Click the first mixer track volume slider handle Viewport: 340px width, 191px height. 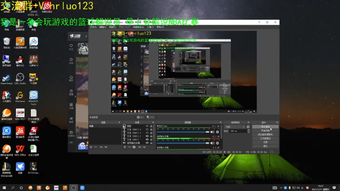click(x=208, y=132)
